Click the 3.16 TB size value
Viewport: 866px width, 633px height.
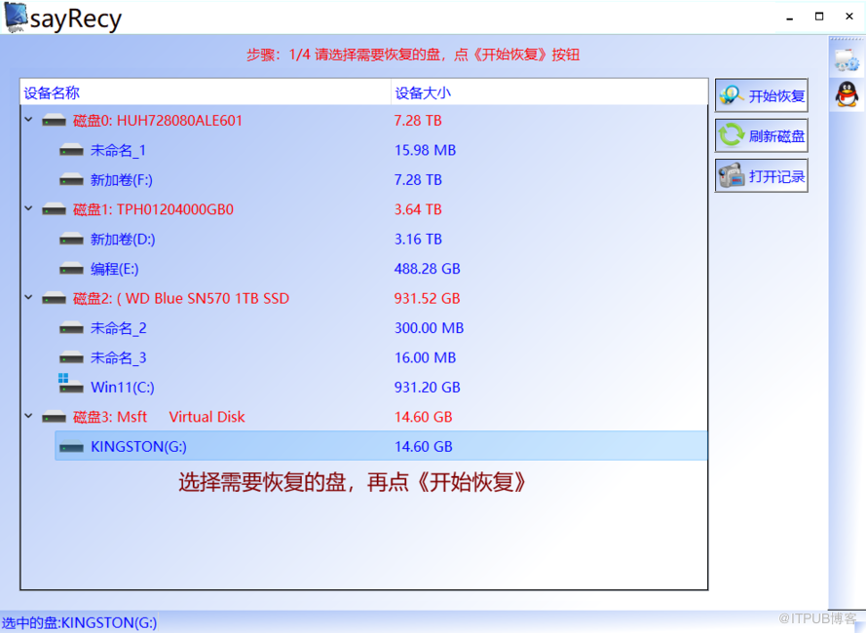(418, 240)
